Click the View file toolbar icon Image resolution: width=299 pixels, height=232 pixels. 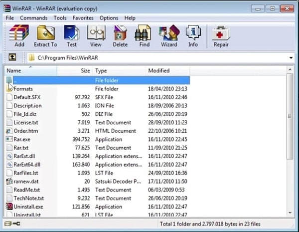click(x=96, y=33)
